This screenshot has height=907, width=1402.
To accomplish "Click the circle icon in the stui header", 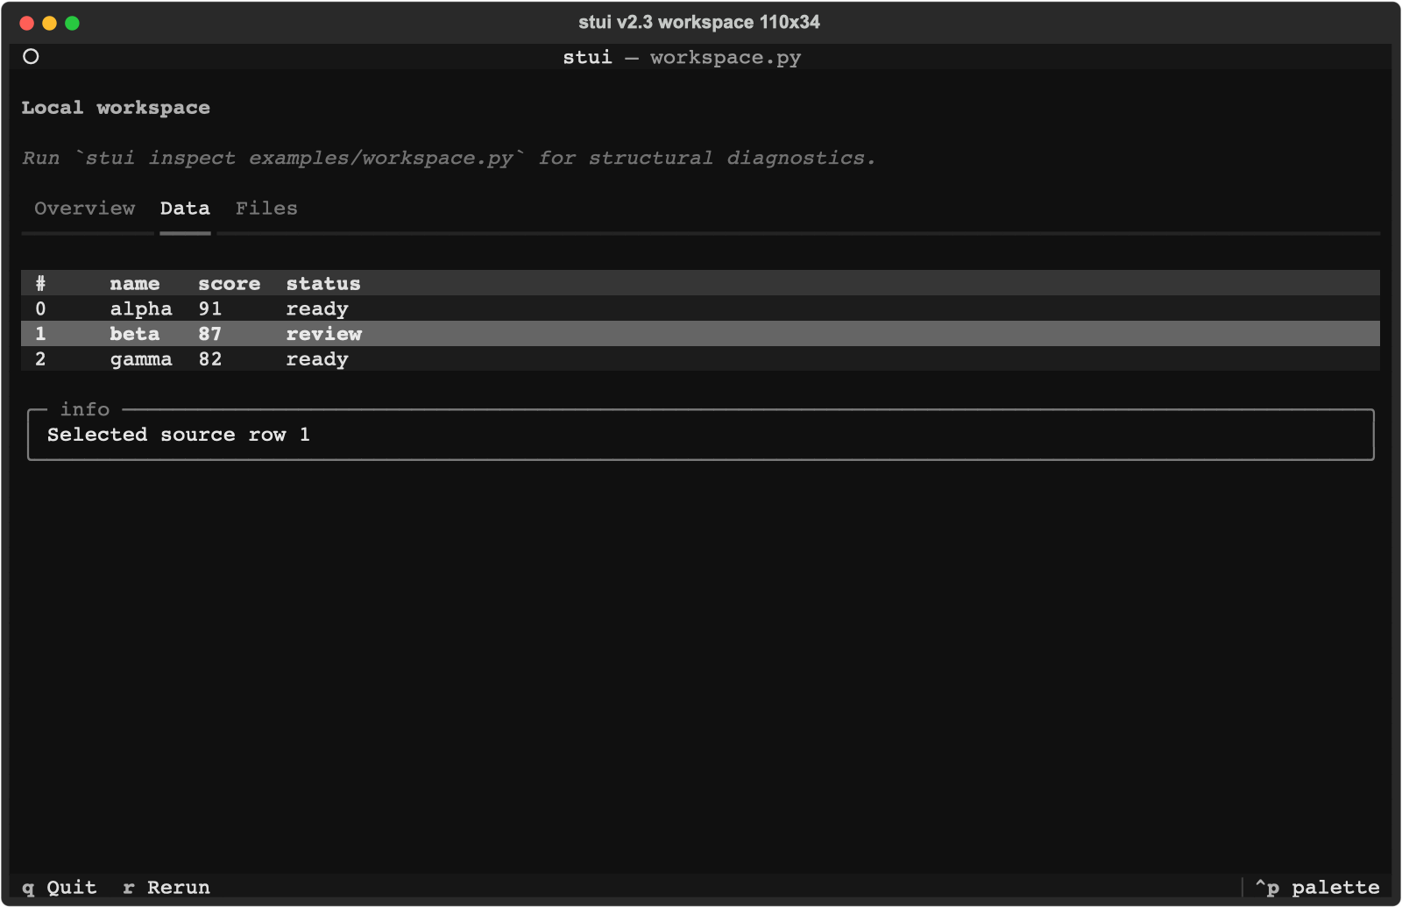I will (31, 57).
